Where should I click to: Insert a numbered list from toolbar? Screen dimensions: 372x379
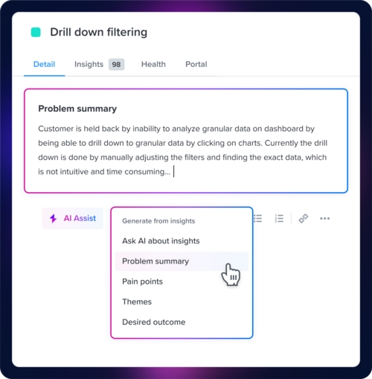coord(279,218)
